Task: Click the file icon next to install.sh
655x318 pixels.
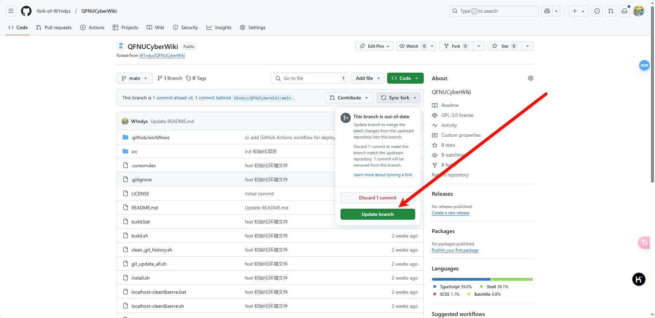Action: (125, 278)
